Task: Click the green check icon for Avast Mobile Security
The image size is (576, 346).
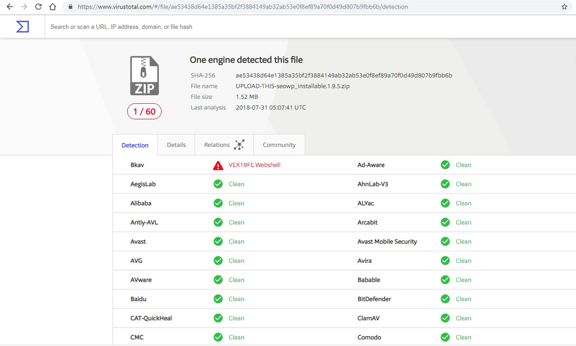Action: click(x=445, y=241)
